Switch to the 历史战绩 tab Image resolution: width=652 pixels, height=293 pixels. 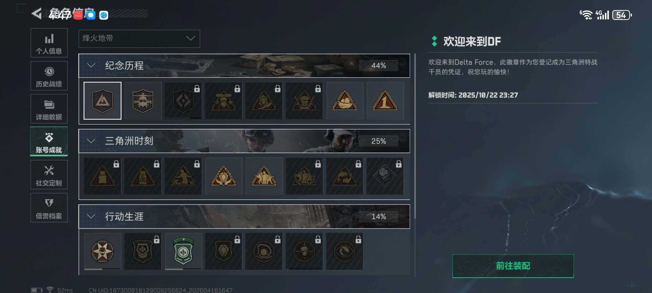[49, 76]
